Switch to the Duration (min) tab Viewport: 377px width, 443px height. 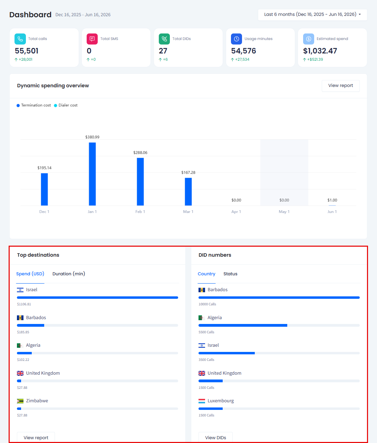[x=69, y=274]
